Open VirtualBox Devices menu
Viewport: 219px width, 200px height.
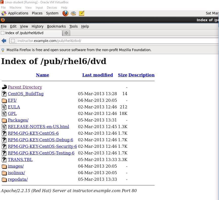point(52,8)
